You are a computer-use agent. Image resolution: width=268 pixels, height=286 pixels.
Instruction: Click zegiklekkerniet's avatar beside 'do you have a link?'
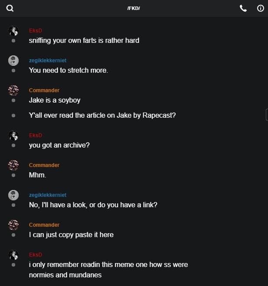click(13, 195)
